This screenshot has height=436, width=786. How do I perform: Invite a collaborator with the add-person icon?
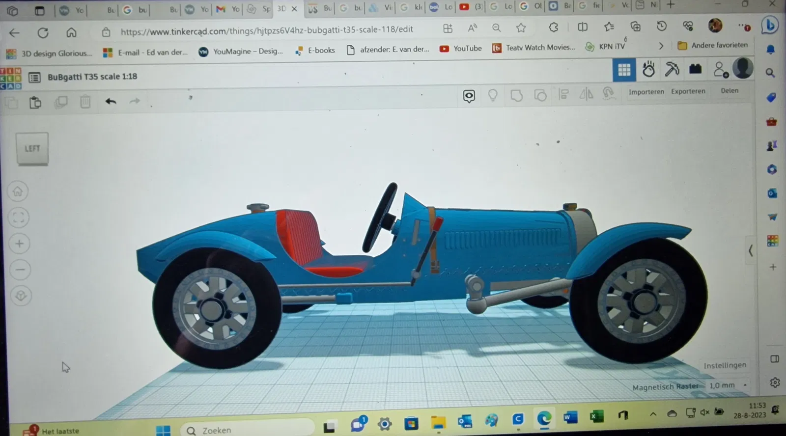point(720,69)
